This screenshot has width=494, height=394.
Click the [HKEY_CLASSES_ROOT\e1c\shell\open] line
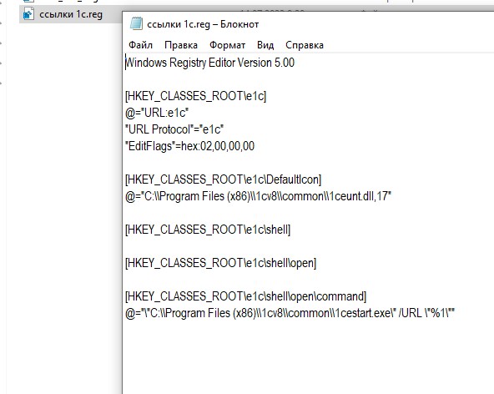[220, 263]
